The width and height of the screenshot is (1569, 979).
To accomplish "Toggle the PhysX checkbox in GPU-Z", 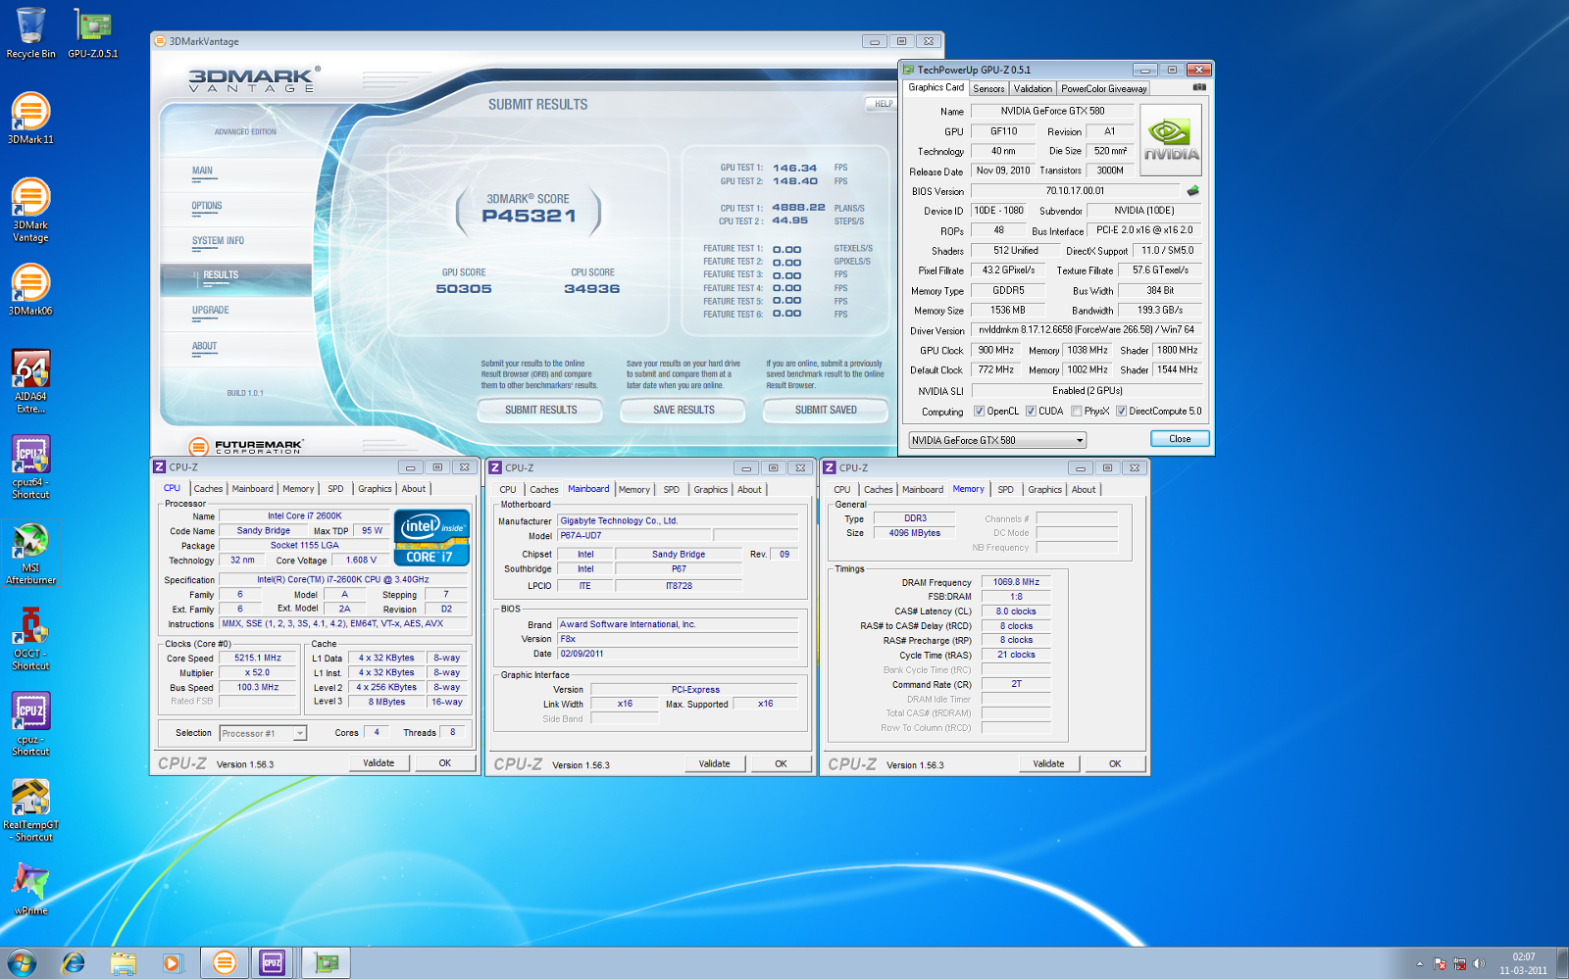I will [1077, 411].
